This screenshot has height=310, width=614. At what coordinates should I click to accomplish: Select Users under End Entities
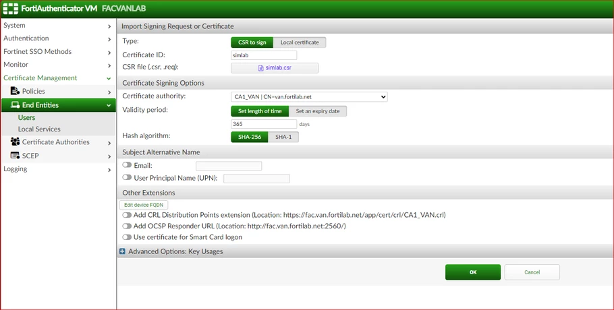(26, 117)
